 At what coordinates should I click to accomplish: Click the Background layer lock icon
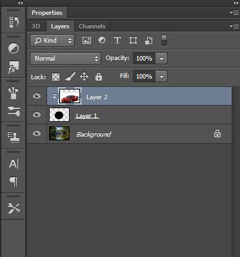click(217, 133)
